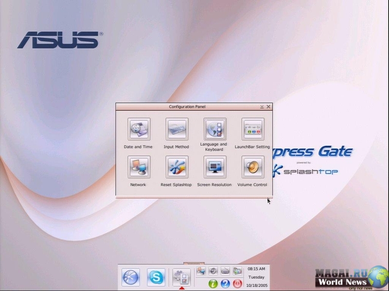Click the "Network" label
389x291 pixels.
138,185
